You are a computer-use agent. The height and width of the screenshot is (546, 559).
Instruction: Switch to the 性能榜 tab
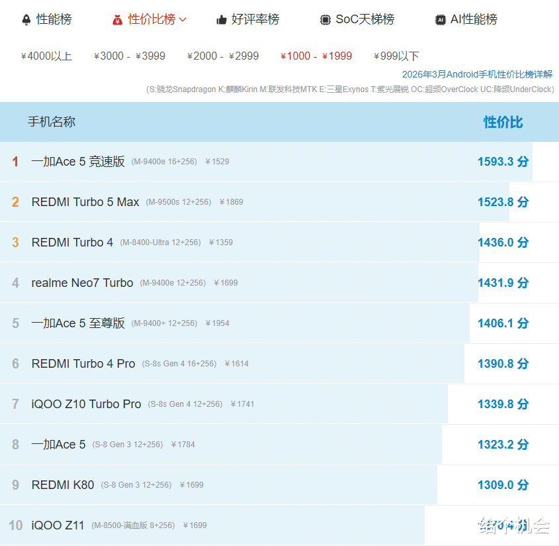[x=54, y=19]
